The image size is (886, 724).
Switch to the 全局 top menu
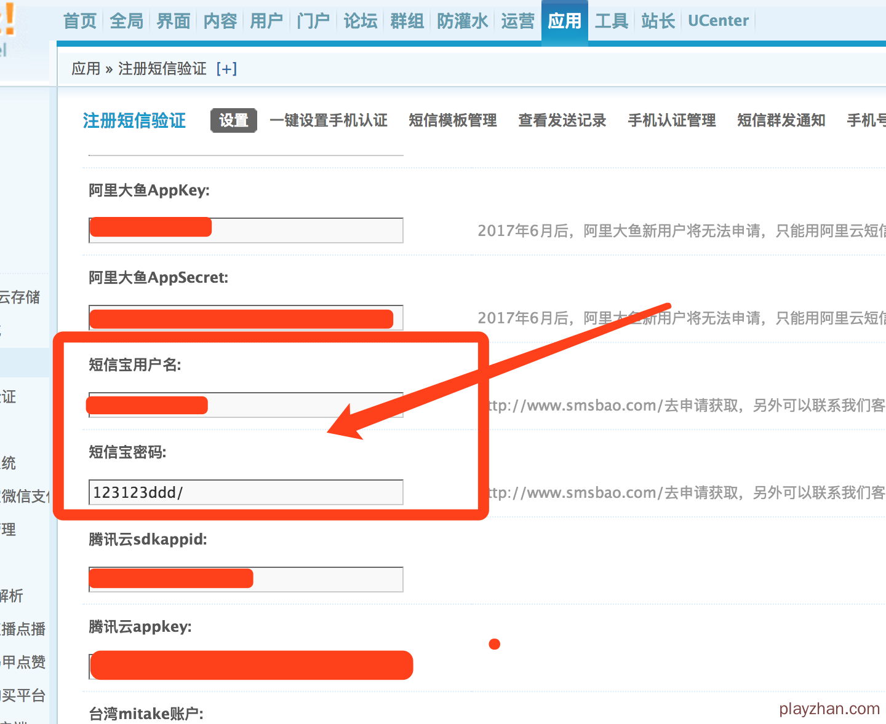[x=126, y=21]
